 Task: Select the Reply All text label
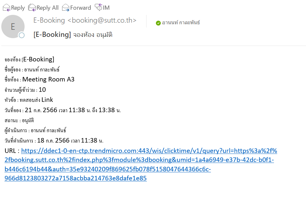48,8
